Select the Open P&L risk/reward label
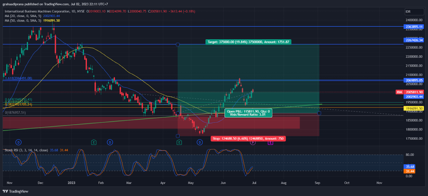Viewport: 428px width, 196px height. [248, 113]
